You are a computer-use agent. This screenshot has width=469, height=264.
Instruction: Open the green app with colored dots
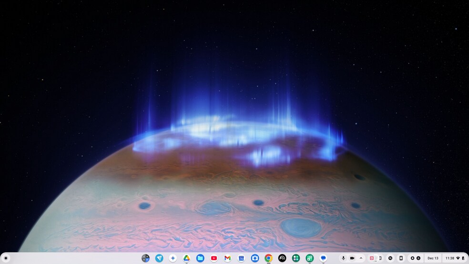tap(296, 258)
